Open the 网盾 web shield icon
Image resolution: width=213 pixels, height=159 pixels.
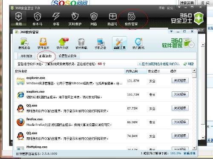(94, 19)
